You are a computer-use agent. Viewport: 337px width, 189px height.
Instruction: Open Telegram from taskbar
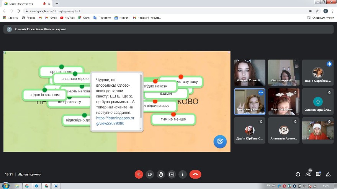pos(36,186)
